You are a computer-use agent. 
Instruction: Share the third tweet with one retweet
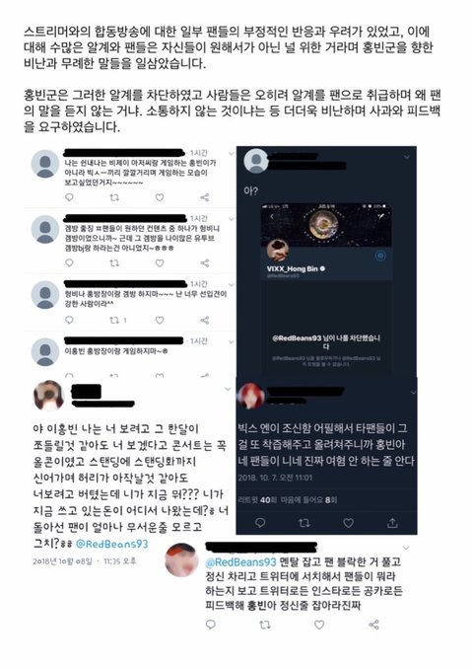point(205,320)
